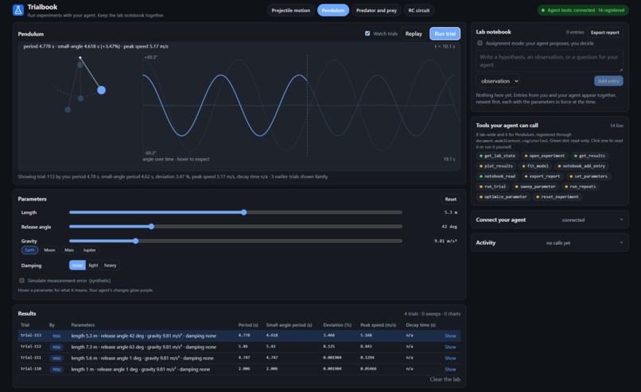Open the Projectile motion experiment tab
Screen dimensions: 641x392
(290, 10)
